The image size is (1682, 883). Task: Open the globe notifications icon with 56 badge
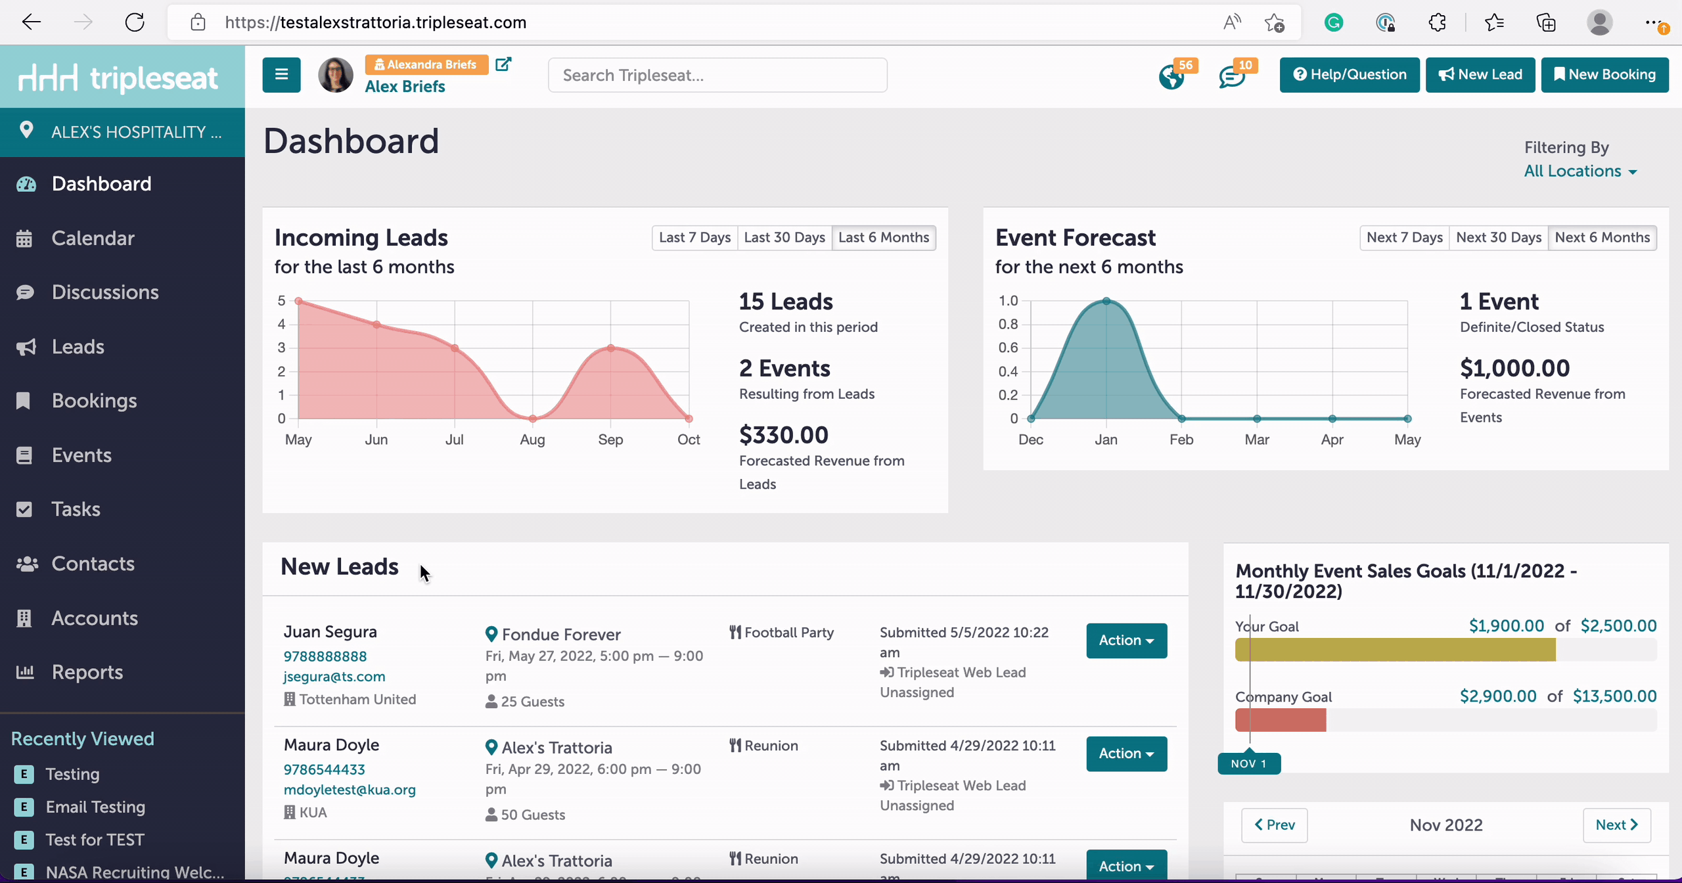pos(1171,77)
